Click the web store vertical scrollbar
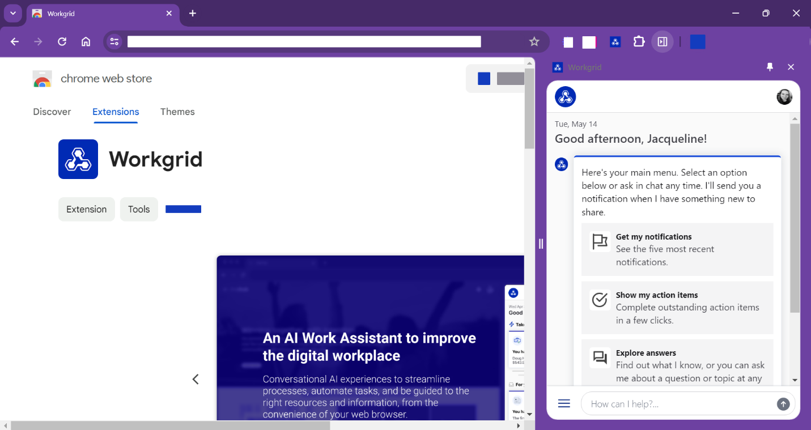 click(x=529, y=108)
